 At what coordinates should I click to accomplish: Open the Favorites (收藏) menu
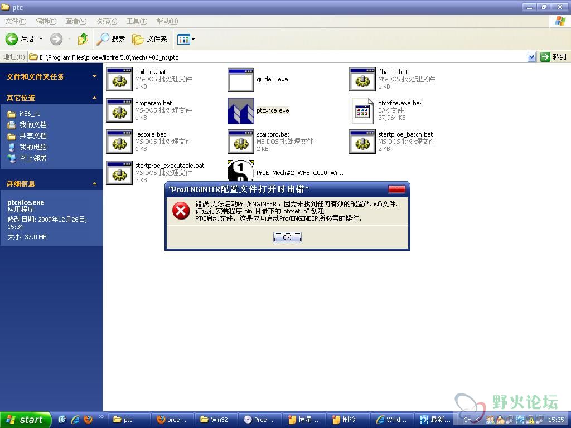click(107, 21)
